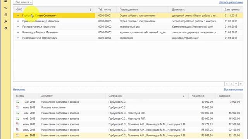Select the июль 2016 accrual row
This screenshot has width=248, height=139.
[128, 130]
